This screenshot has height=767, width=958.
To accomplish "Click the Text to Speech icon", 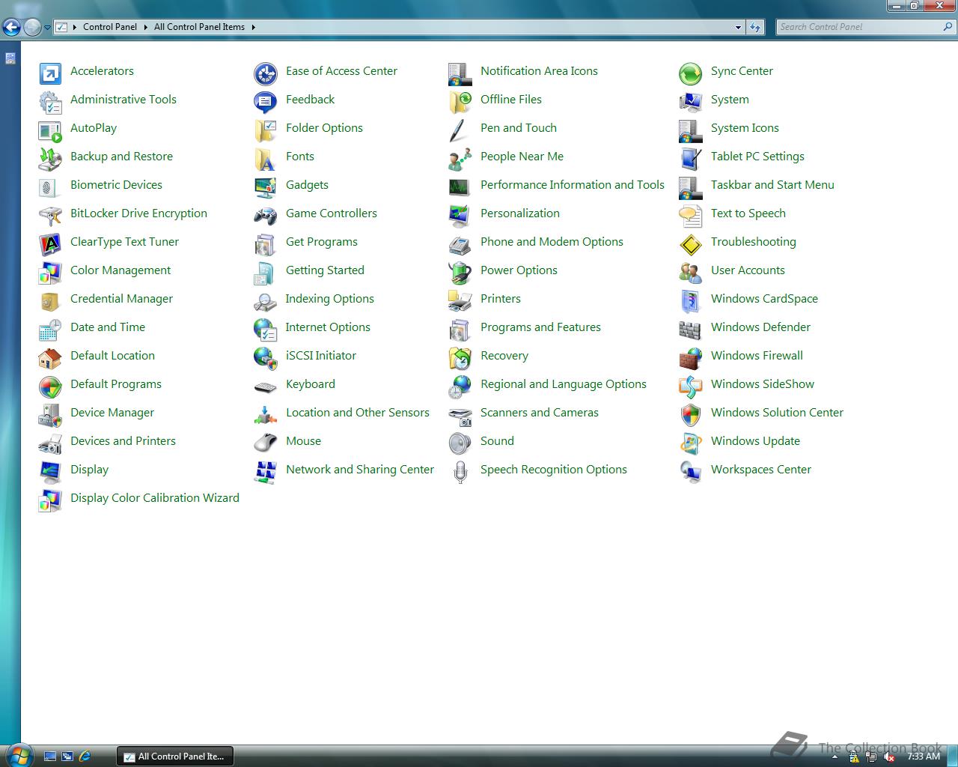I will coord(691,215).
